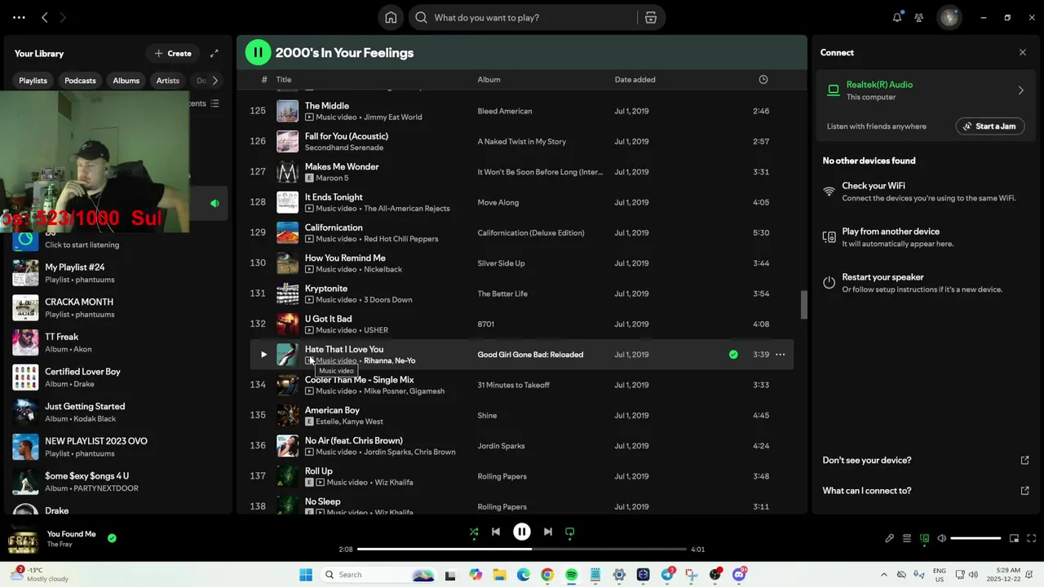The image size is (1044, 587).
Task: Click the computer icon beside Realtek(R) Audio
Action: point(833,90)
